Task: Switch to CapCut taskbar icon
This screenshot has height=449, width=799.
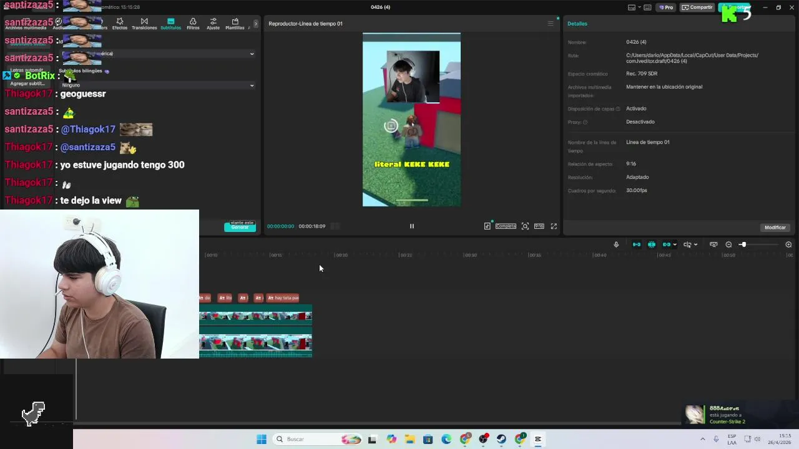Action: click(537, 439)
